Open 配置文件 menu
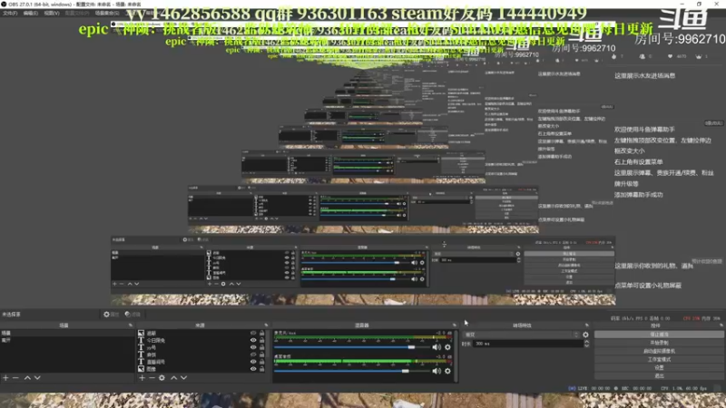Viewport: 726px width, 408px height. pos(77,13)
